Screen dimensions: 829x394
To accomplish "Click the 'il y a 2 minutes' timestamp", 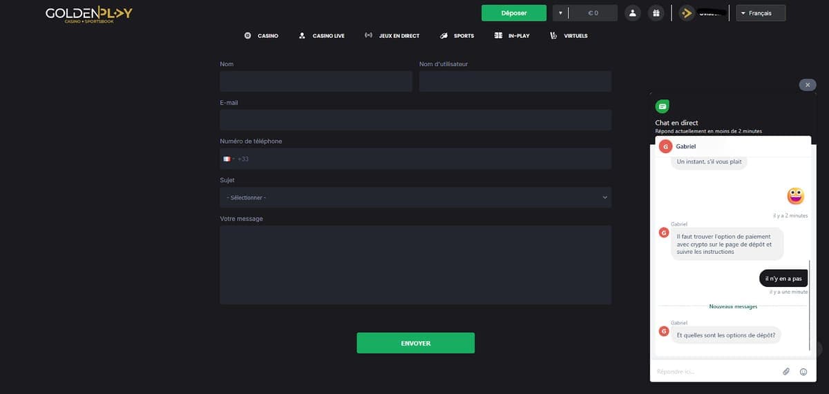I will click(790, 216).
